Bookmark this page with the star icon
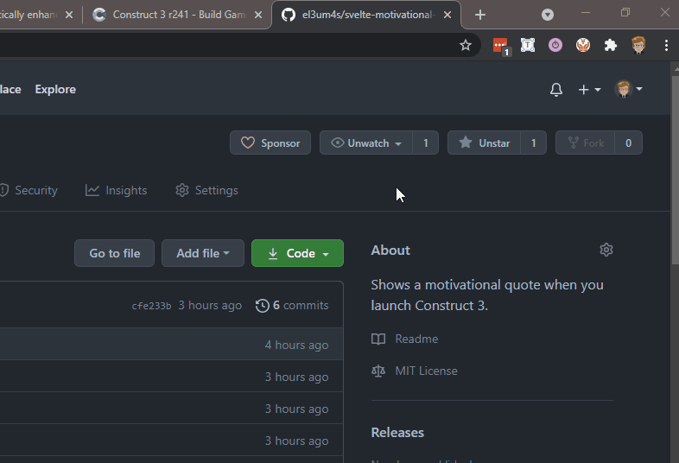This screenshot has height=463, width=679. 466,45
